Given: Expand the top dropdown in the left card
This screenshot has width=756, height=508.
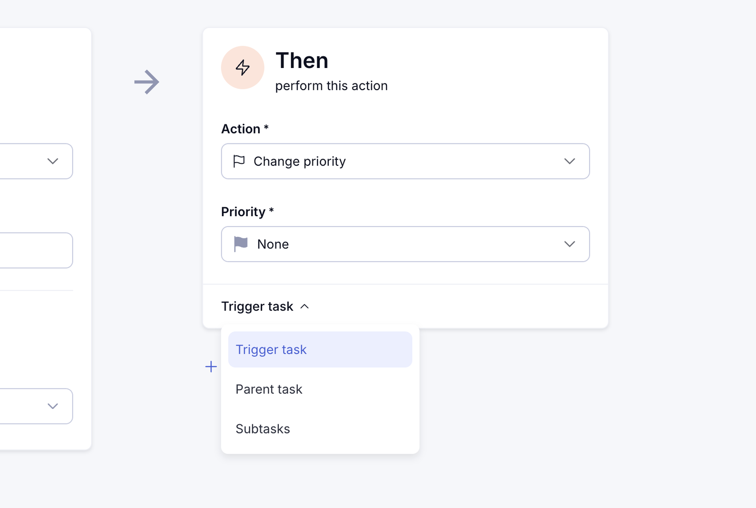Looking at the screenshot, I should tap(52, 161).
